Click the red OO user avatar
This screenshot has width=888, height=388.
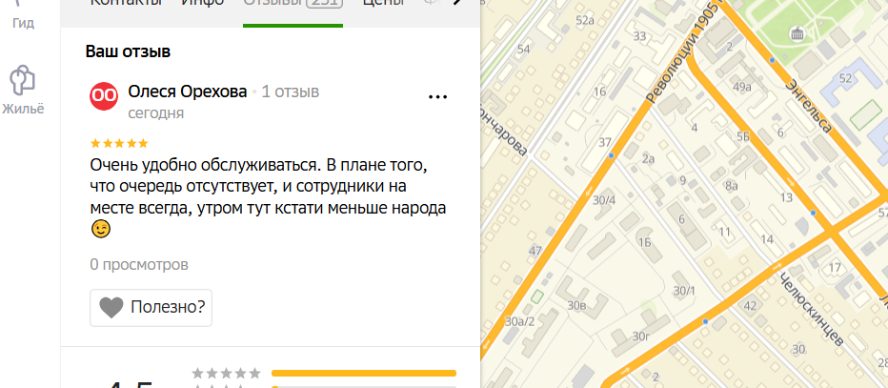[104, 96]
